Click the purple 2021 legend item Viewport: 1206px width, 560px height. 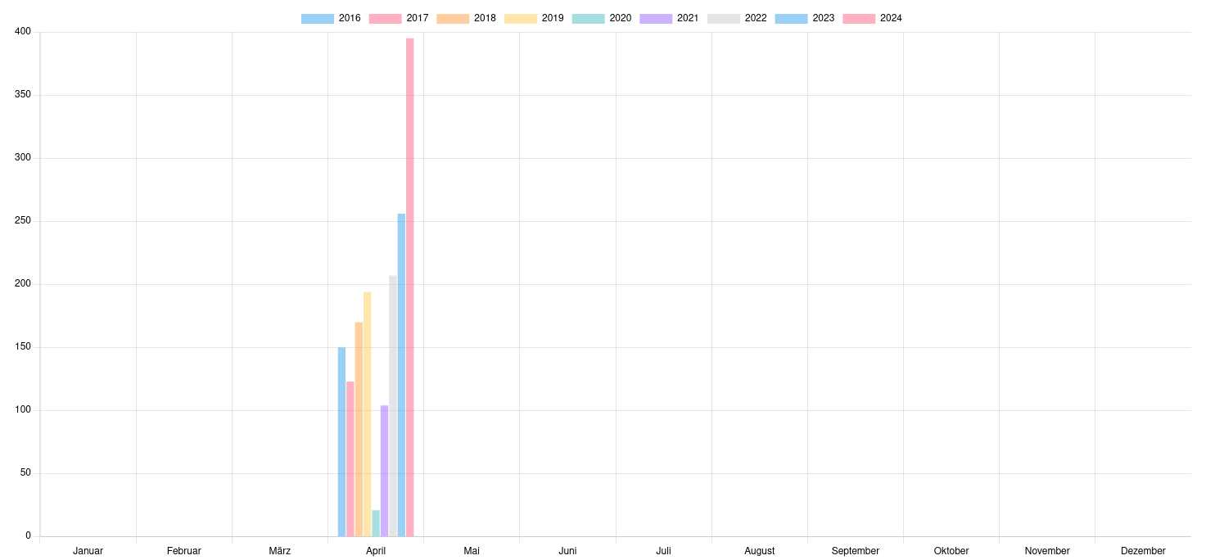click(x=669, y=18)
